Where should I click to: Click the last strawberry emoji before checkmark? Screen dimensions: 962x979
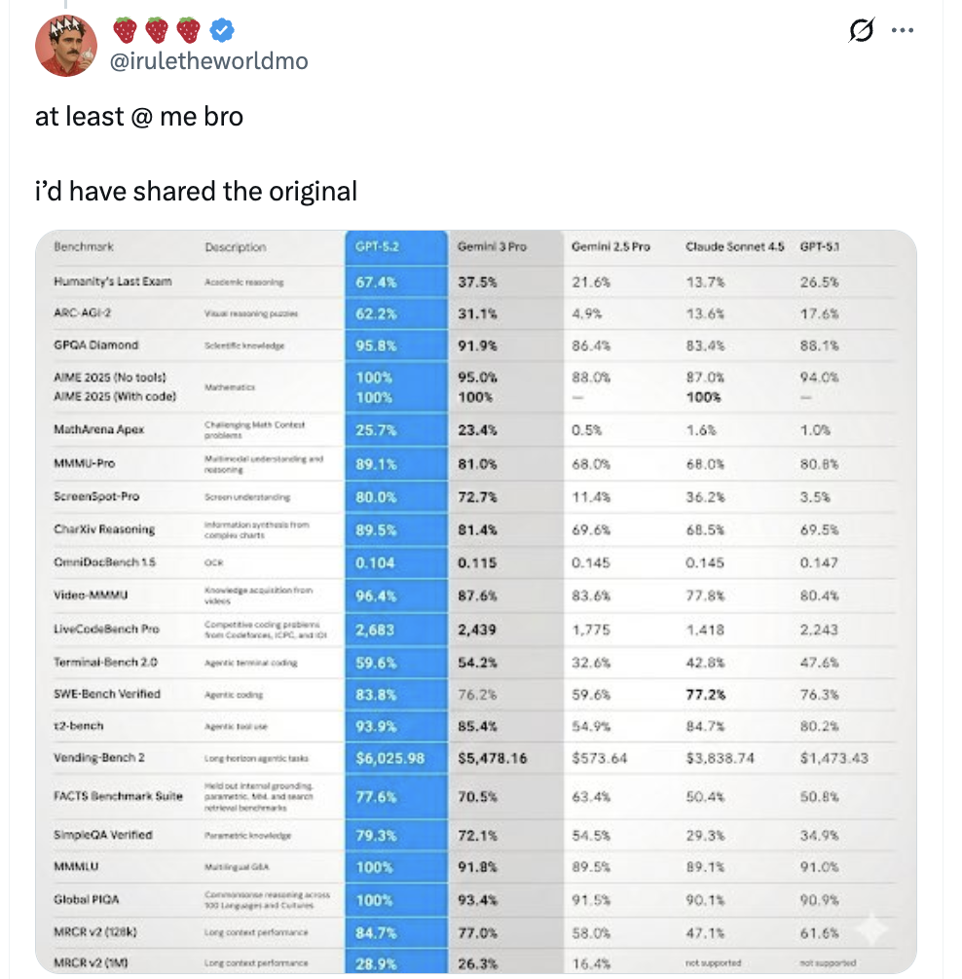click(188, 31)
